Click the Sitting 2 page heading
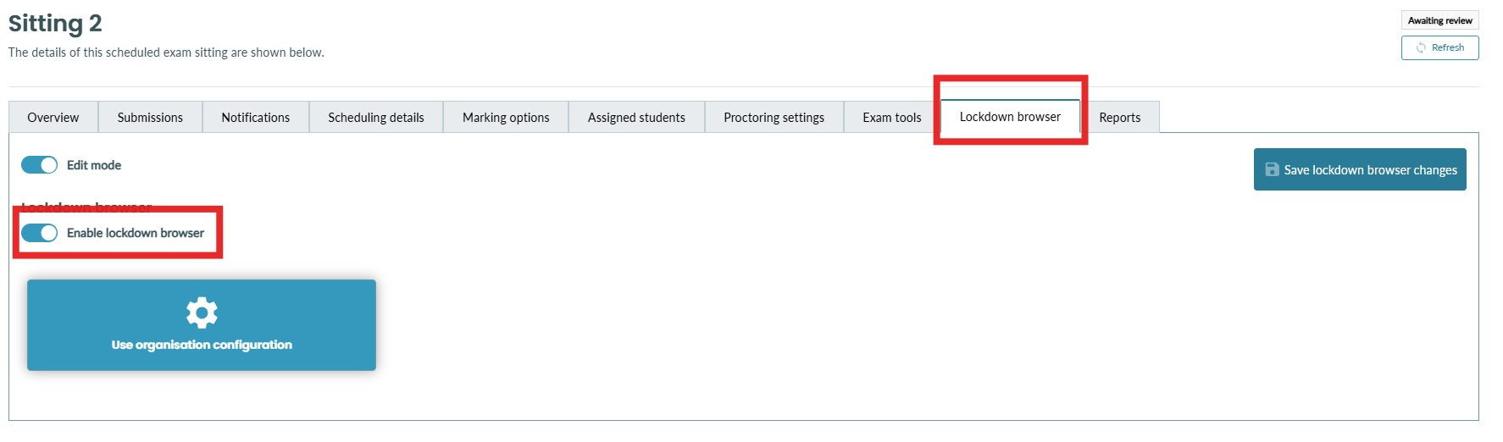 click(55, 23)
